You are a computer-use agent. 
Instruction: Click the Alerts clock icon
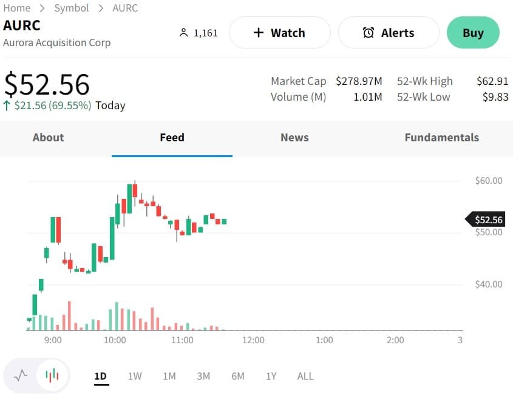pyautogui.click(x=368, y=33)
